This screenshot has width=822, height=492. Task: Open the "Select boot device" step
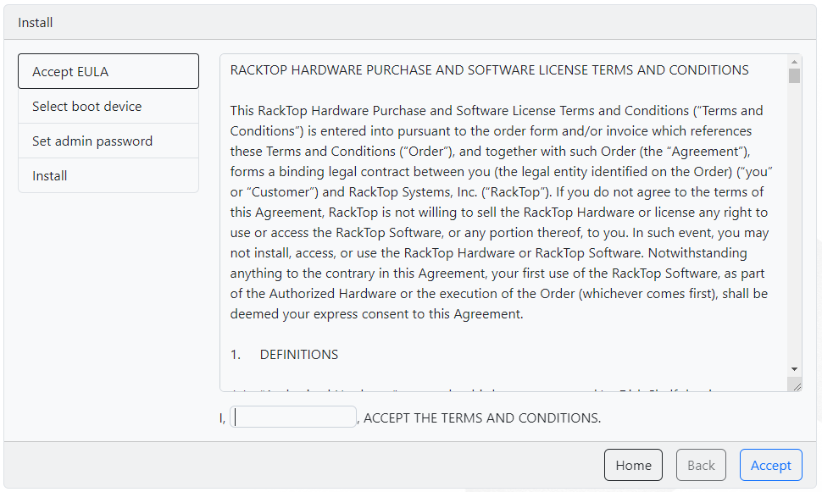click(x=108, y=106)
